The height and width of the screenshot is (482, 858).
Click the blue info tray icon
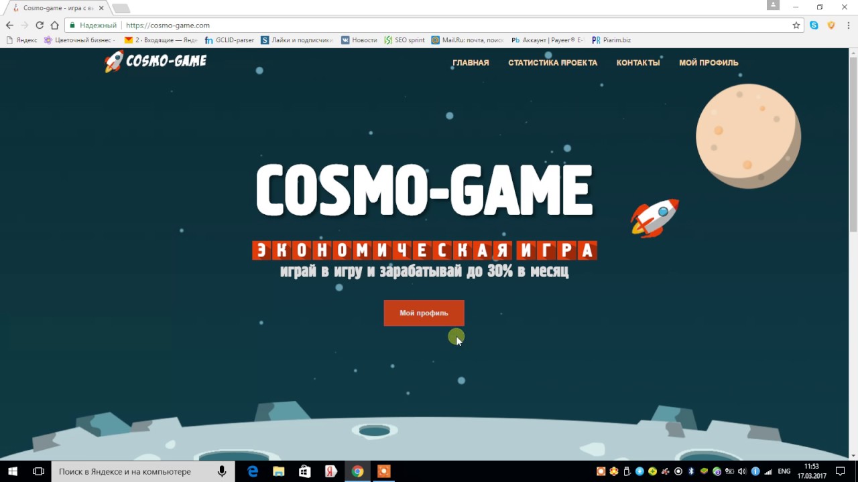755,471
